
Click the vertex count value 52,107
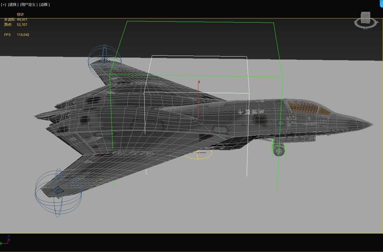tap(22, 24)
